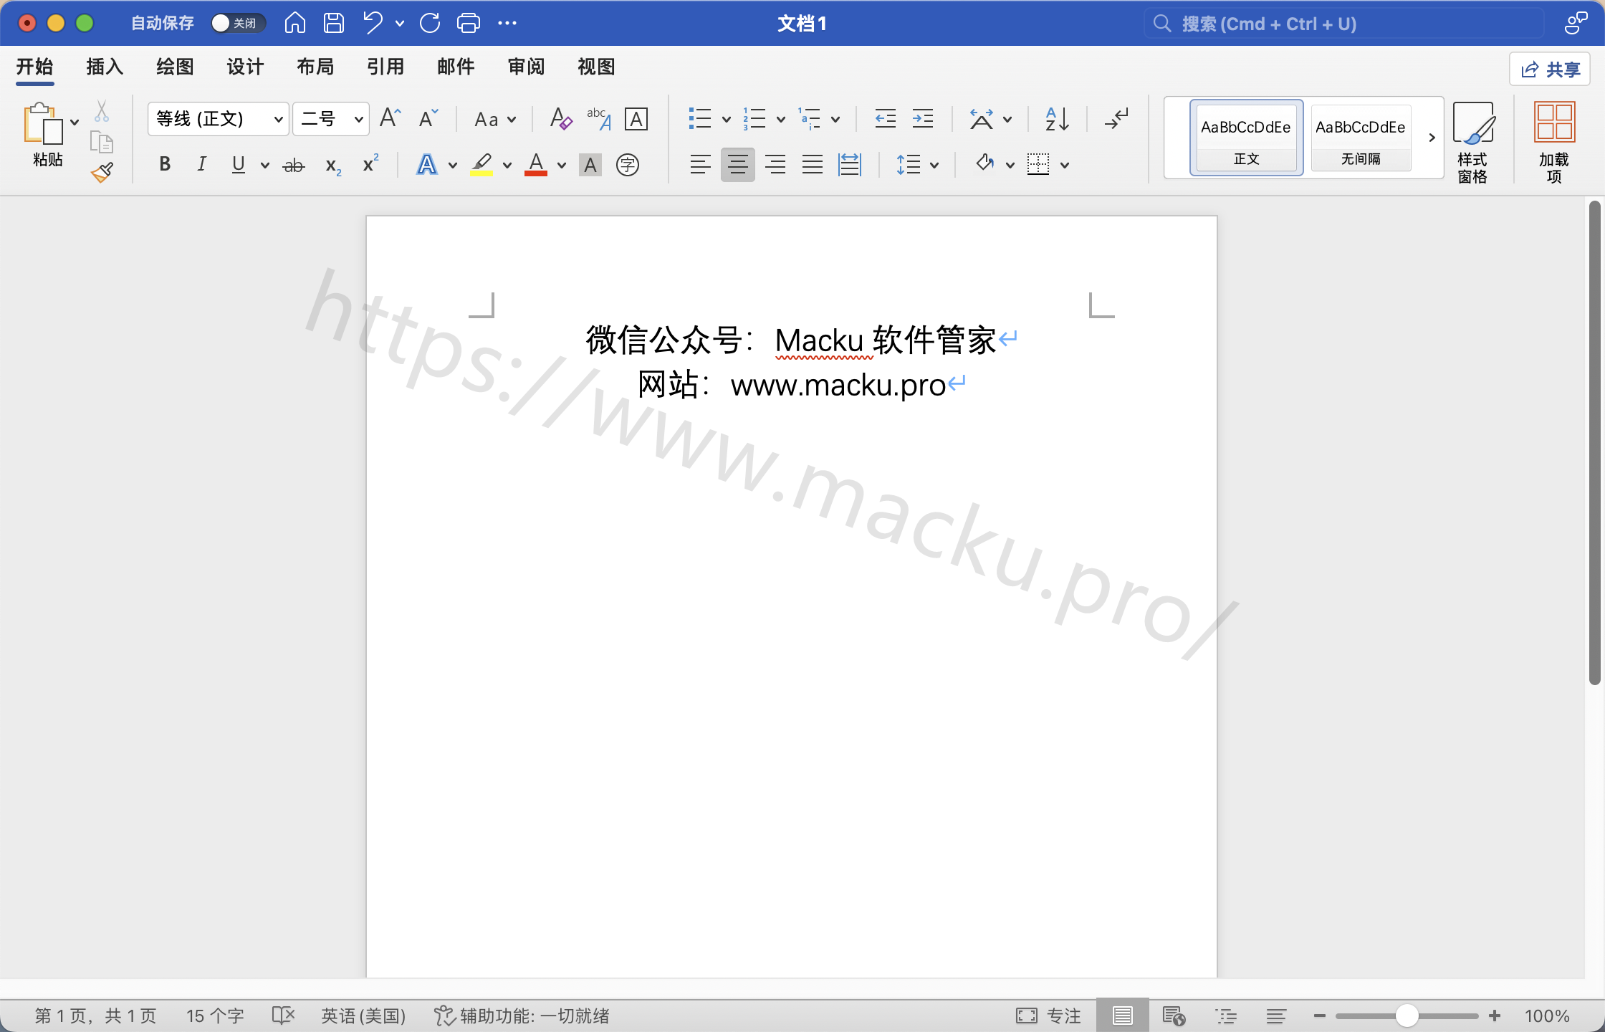The image size is (1605, 1032).
Task: Switch to the 审阅 tab
Action: click(527, 67)
